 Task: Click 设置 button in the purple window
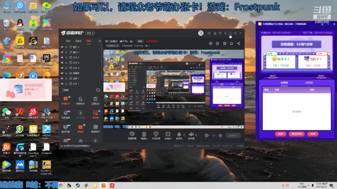pyautogui.click(x=281, y=134)
